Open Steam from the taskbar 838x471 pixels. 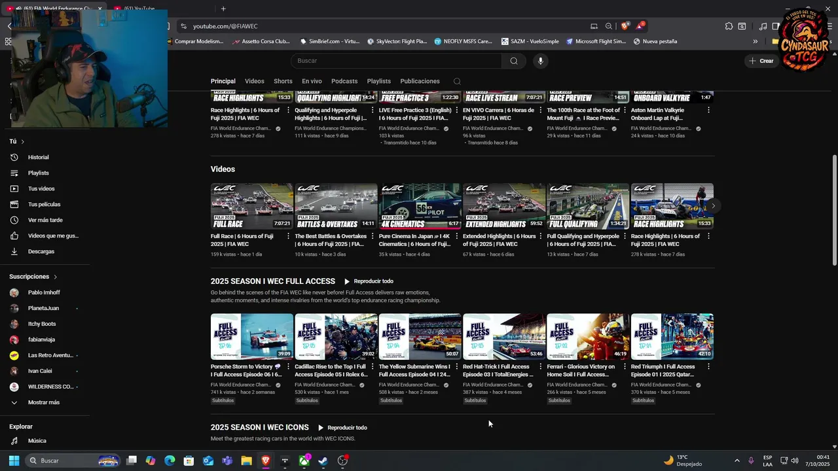pyautogui.click(x=323, y=461)
